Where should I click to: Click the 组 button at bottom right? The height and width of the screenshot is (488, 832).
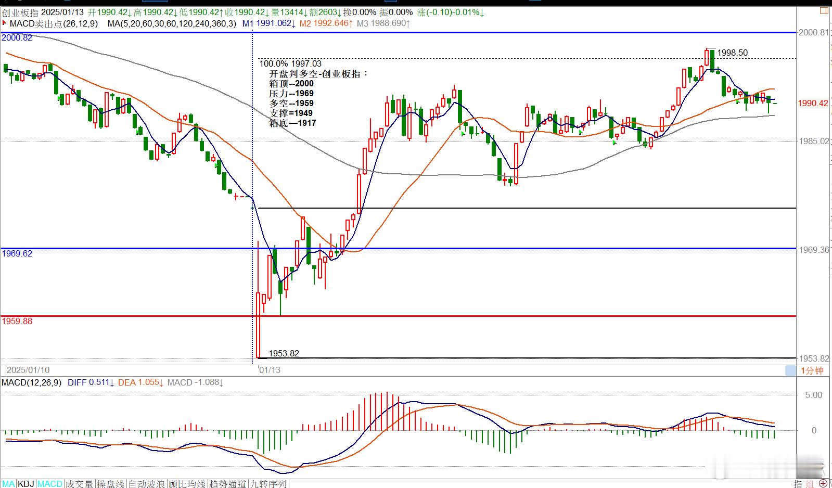811,483
